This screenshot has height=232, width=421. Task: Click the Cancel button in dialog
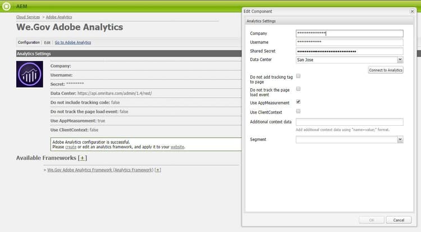(399, 220)
